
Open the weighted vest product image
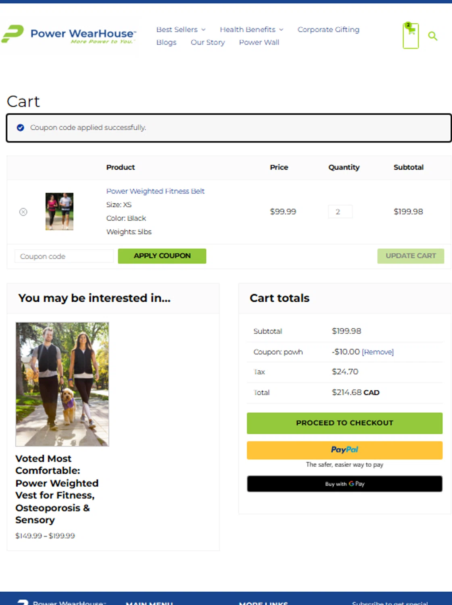pyautogui.click(x=62, y=384)
